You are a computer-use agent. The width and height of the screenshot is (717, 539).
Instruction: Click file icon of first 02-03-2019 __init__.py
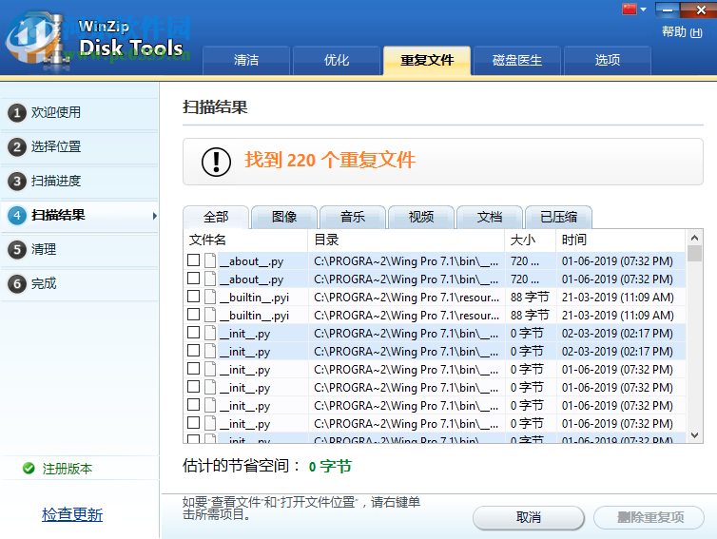tap(210, 333)
